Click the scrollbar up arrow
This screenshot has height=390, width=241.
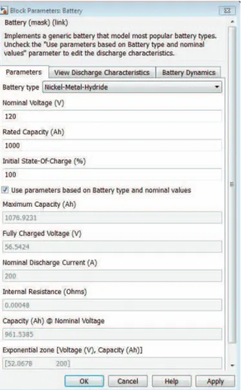point(232,22)
